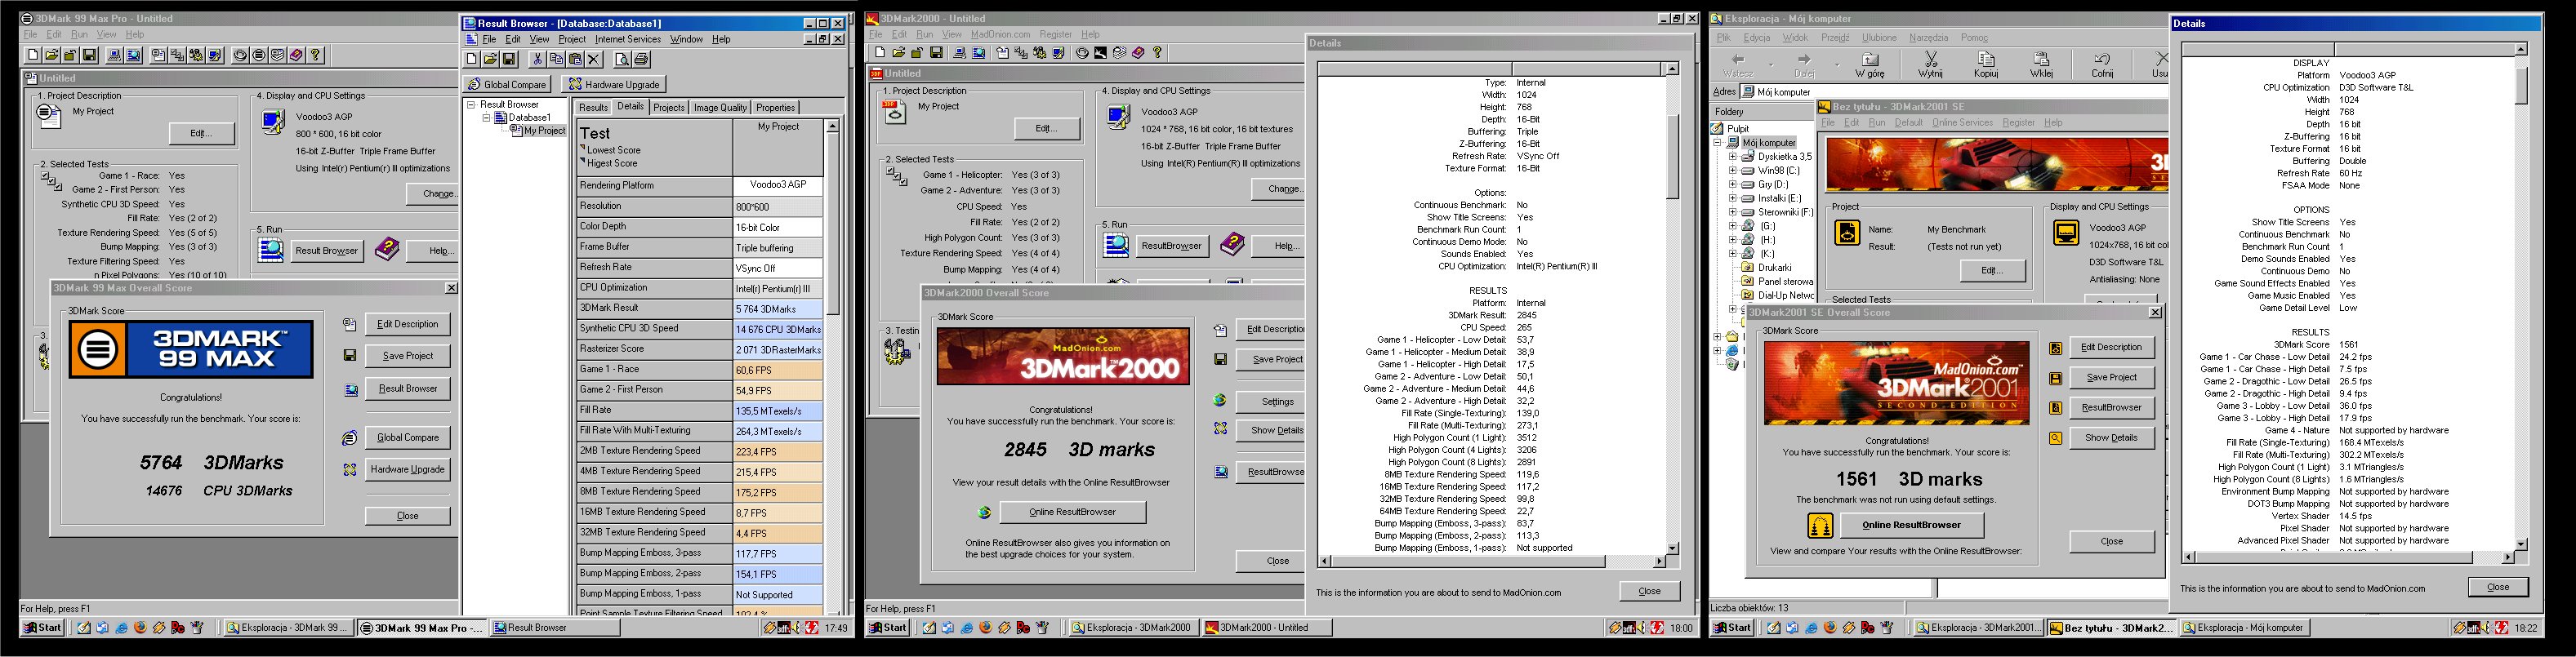Viewport: 2576px width, 657px height.
Task: Click Copy icon in Result Browser toolbar
Action: pos(556,59)
